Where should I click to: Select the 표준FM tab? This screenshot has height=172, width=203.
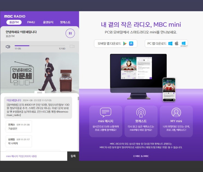tap(14, 22)
